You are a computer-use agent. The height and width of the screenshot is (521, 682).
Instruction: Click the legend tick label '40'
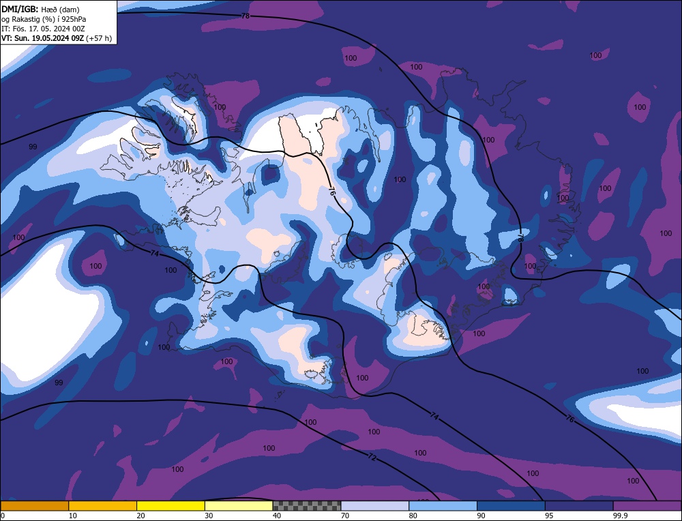277,516
